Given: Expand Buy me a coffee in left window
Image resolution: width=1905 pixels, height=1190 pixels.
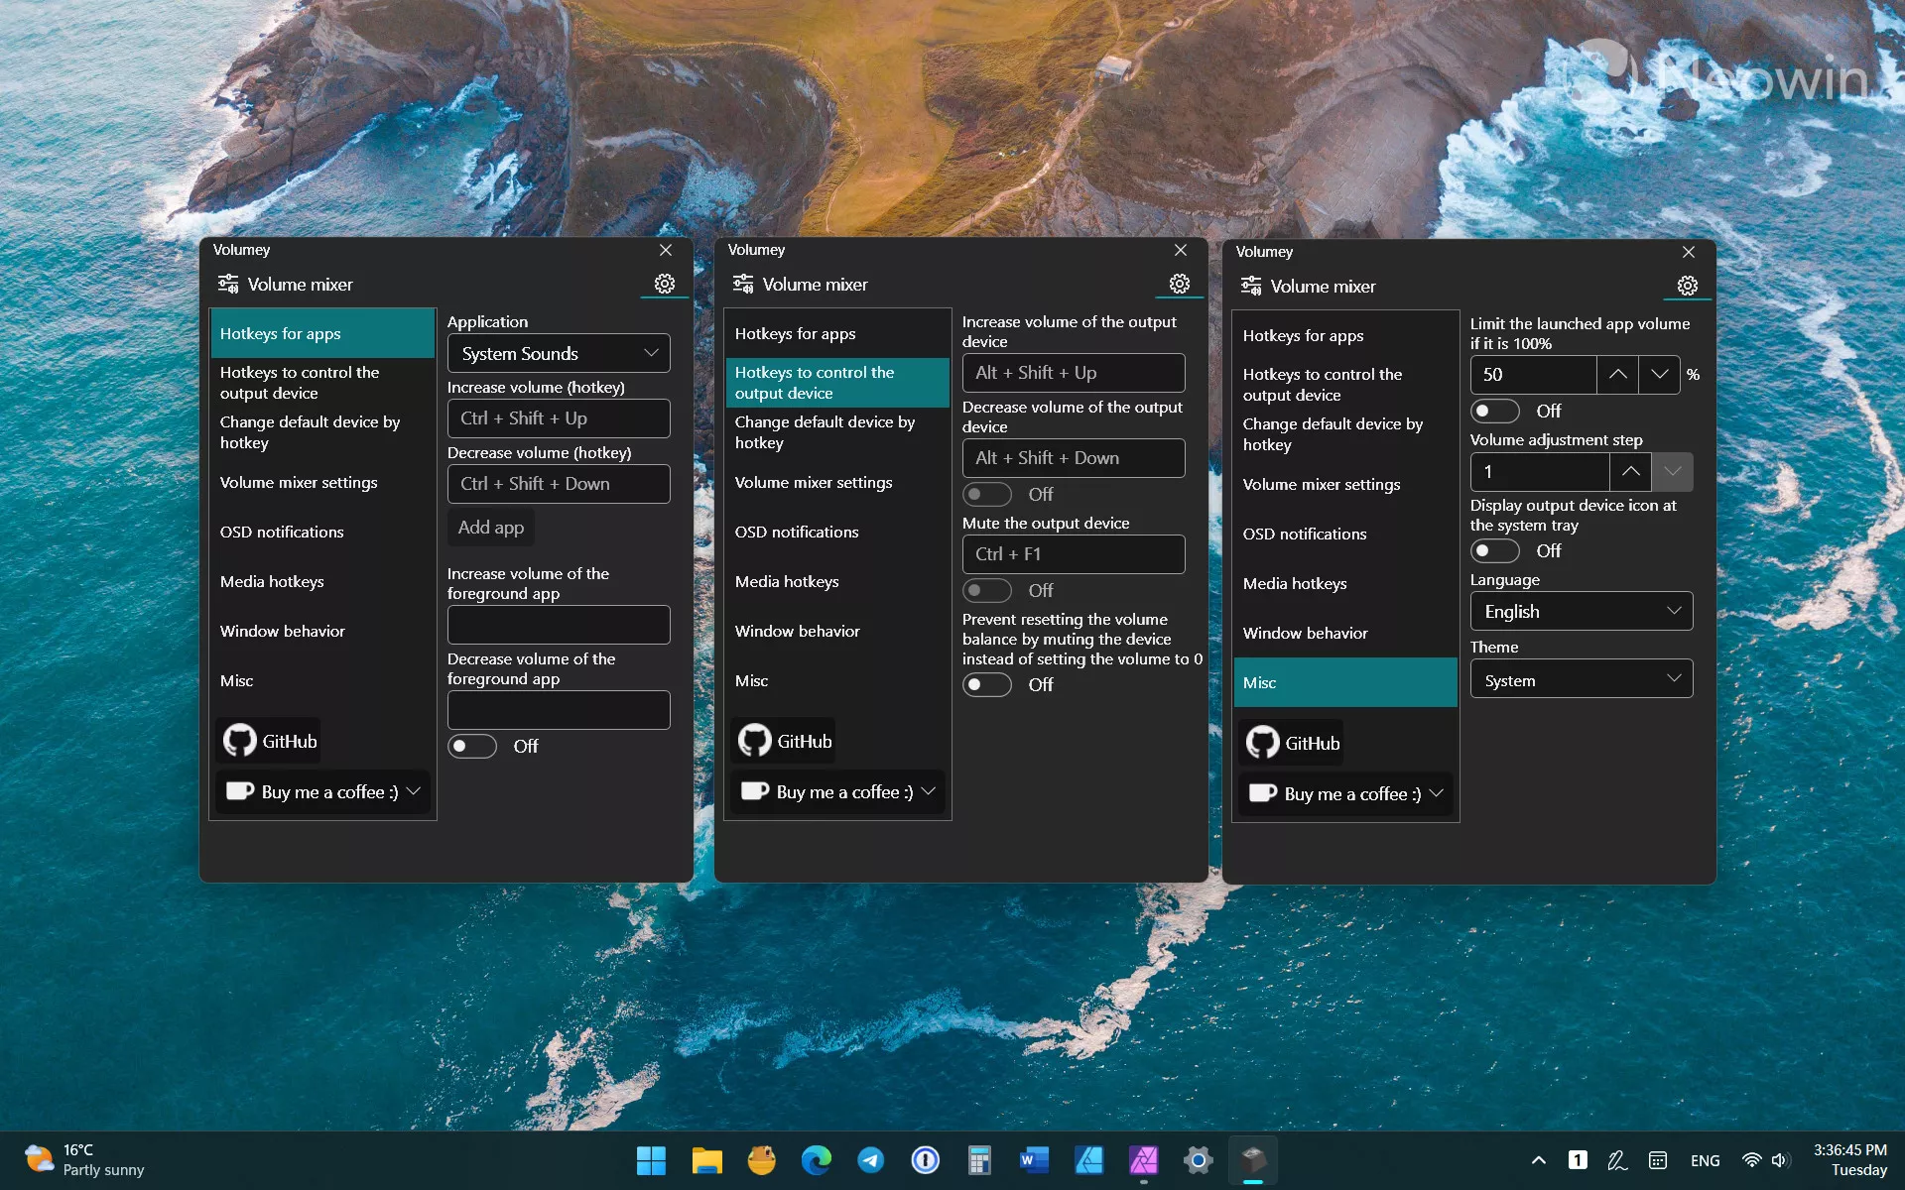Looking at the screenshot, I should [x=323, y=791].
